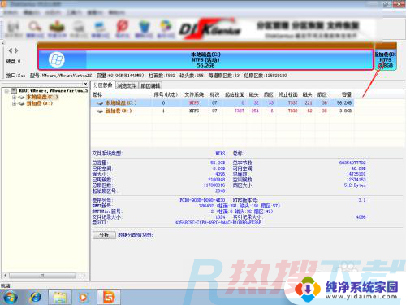
Task: Click the 数据分配情况图 label
Action: (136, 235)
